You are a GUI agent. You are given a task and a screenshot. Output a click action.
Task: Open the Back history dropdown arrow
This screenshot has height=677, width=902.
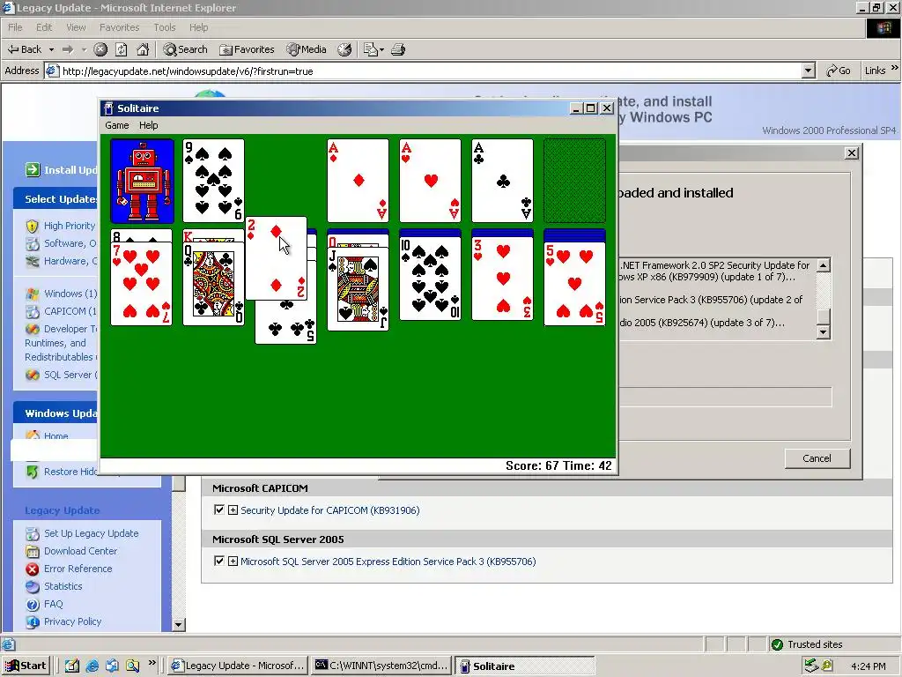click(51, 49)
